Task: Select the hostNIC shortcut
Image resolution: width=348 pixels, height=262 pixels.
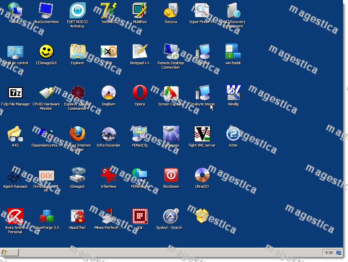Action: click(109, 11)
